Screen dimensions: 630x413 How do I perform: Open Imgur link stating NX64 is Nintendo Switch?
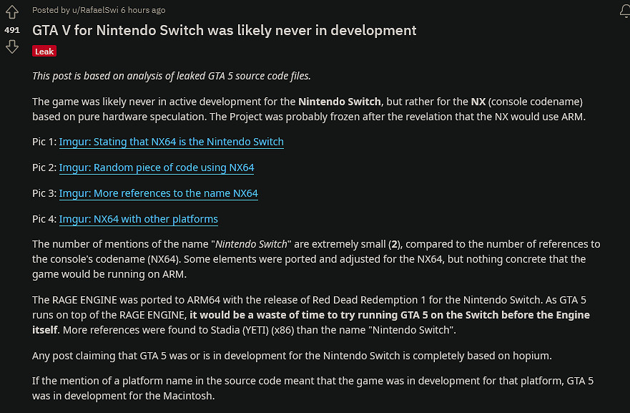click(x=171, y=142)
